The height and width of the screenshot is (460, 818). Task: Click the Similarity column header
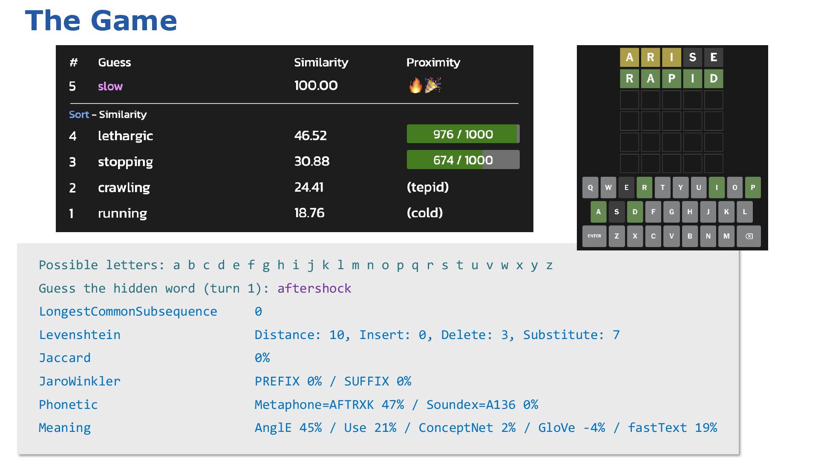coord(321,62)
